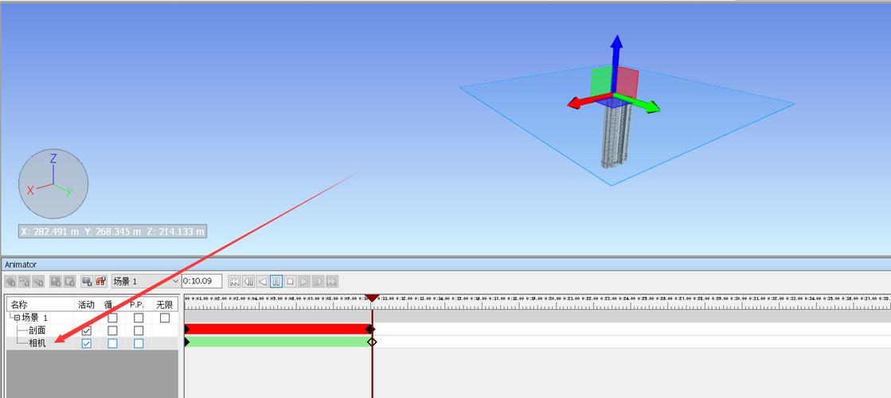The image size is (891, 398).
Task: Click the reverse play button
Action: pyautogui.click(x=262, y=281)
